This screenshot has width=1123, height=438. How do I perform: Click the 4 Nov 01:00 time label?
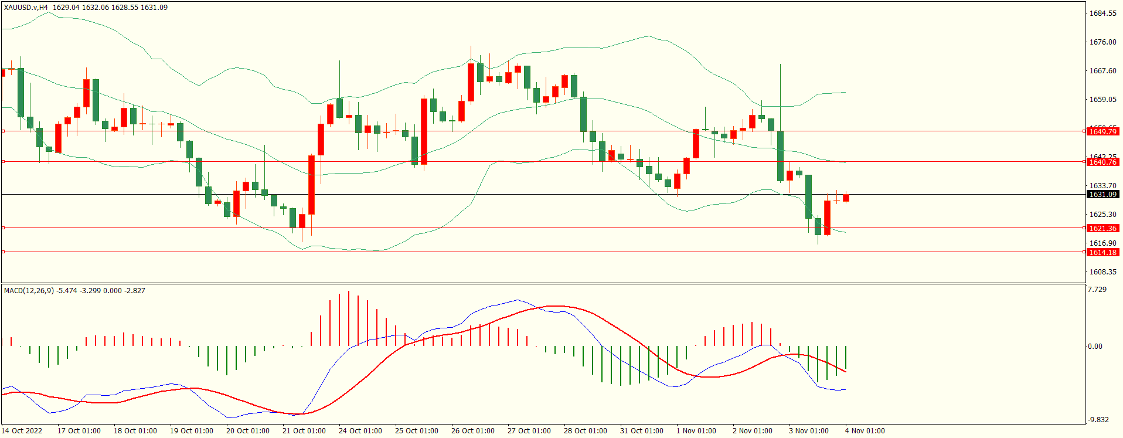865,430
